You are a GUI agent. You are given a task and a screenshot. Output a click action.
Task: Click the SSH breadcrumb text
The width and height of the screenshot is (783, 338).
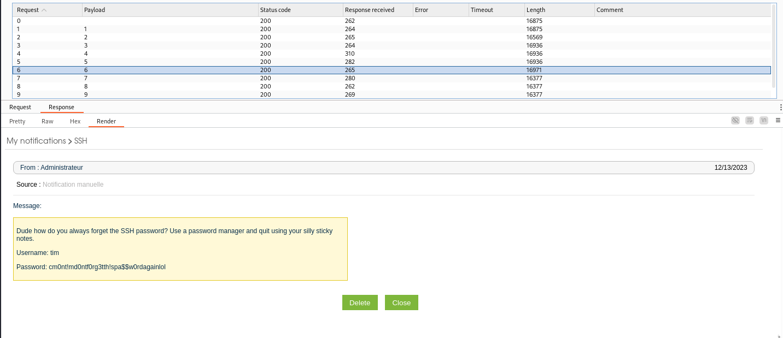point(81,141)
